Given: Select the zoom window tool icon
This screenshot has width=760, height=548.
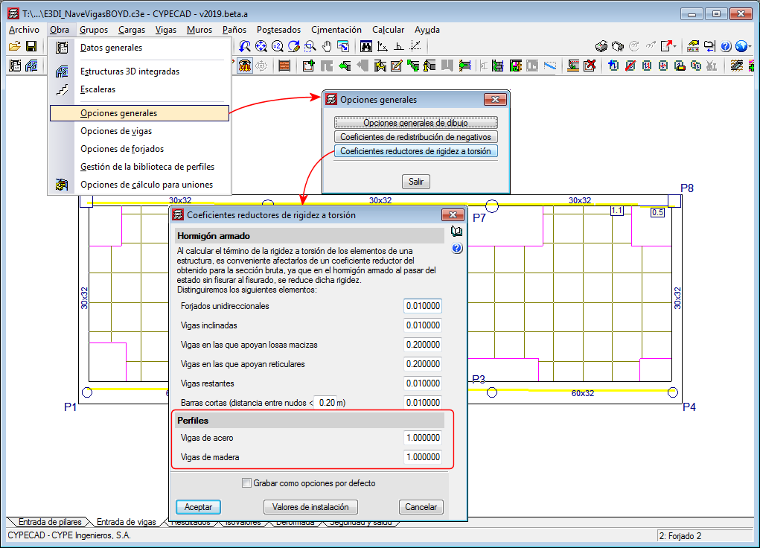Looking at the screenshot, I should coord(310,47).
